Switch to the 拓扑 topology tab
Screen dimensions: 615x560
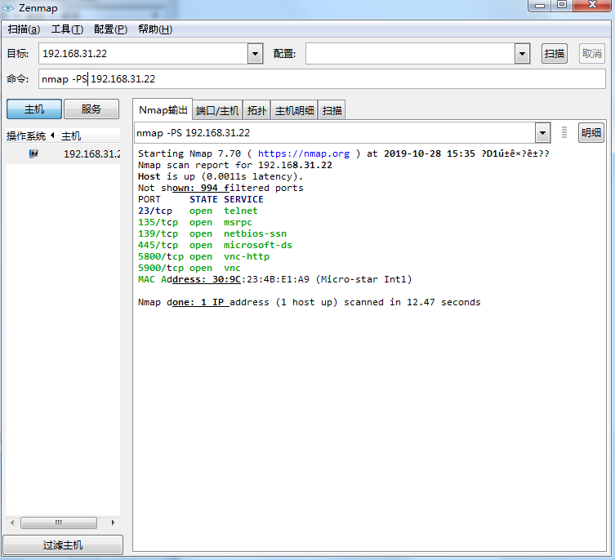click(256, 110)
